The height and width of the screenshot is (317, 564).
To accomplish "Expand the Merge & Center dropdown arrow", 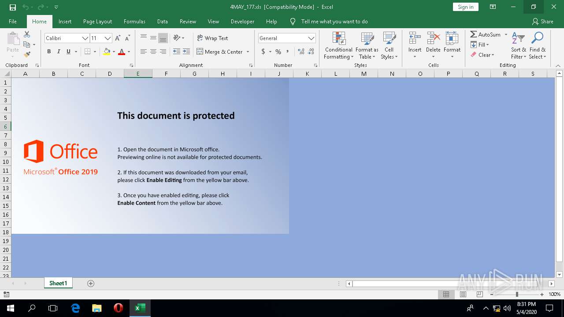I will pos(248,52).
